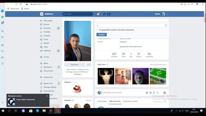Open Windows Start menu

click(3, 111)
